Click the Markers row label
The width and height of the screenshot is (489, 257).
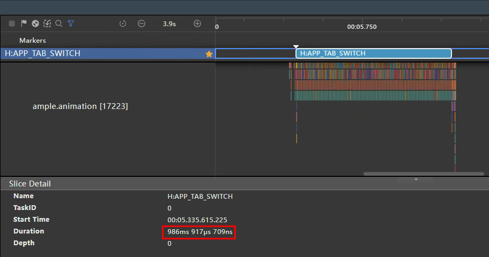coord(33,41)
